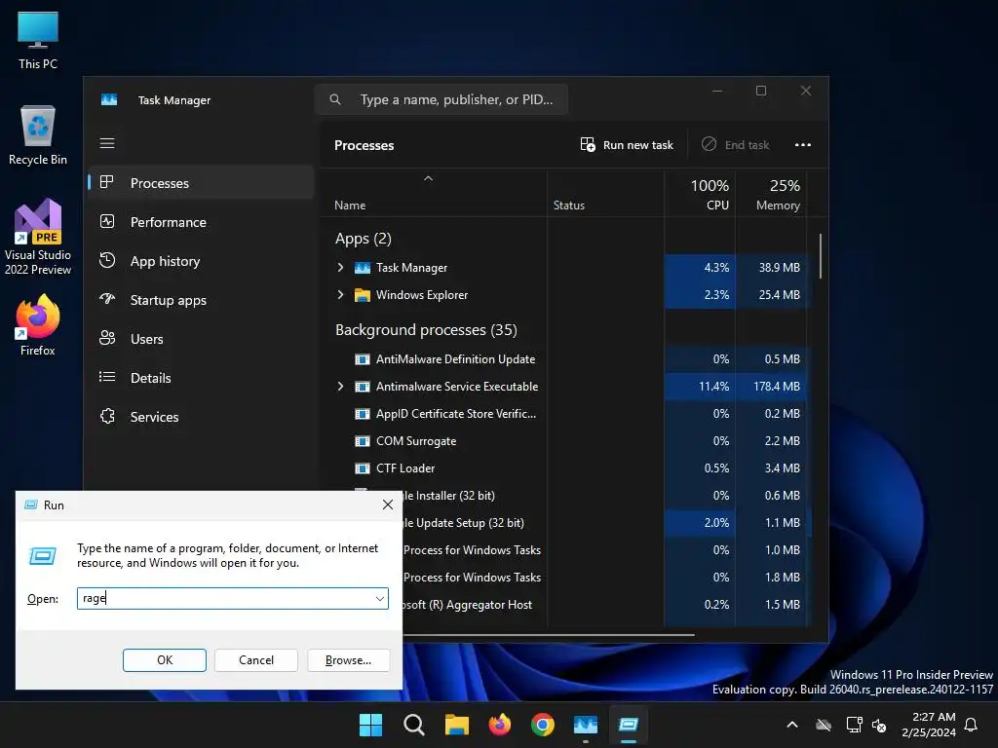998x748 pixels.
Task: Open taskbar Search
Action: 413,725
